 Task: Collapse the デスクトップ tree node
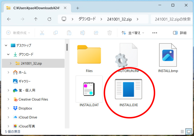click(x=6, y=45)
